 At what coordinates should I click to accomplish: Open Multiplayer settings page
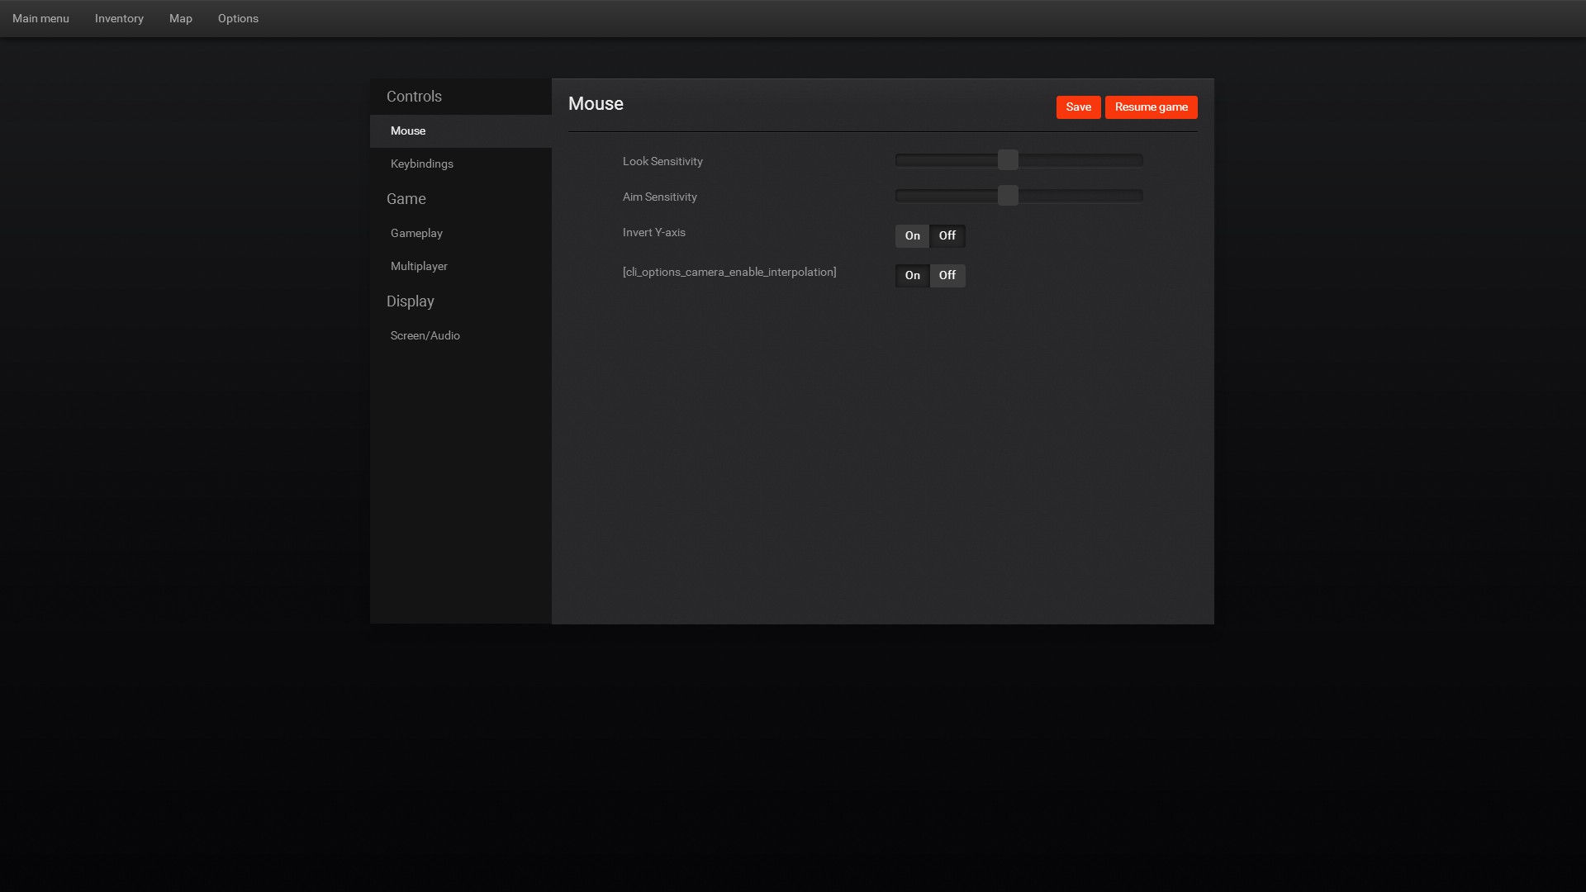[419, 266]
